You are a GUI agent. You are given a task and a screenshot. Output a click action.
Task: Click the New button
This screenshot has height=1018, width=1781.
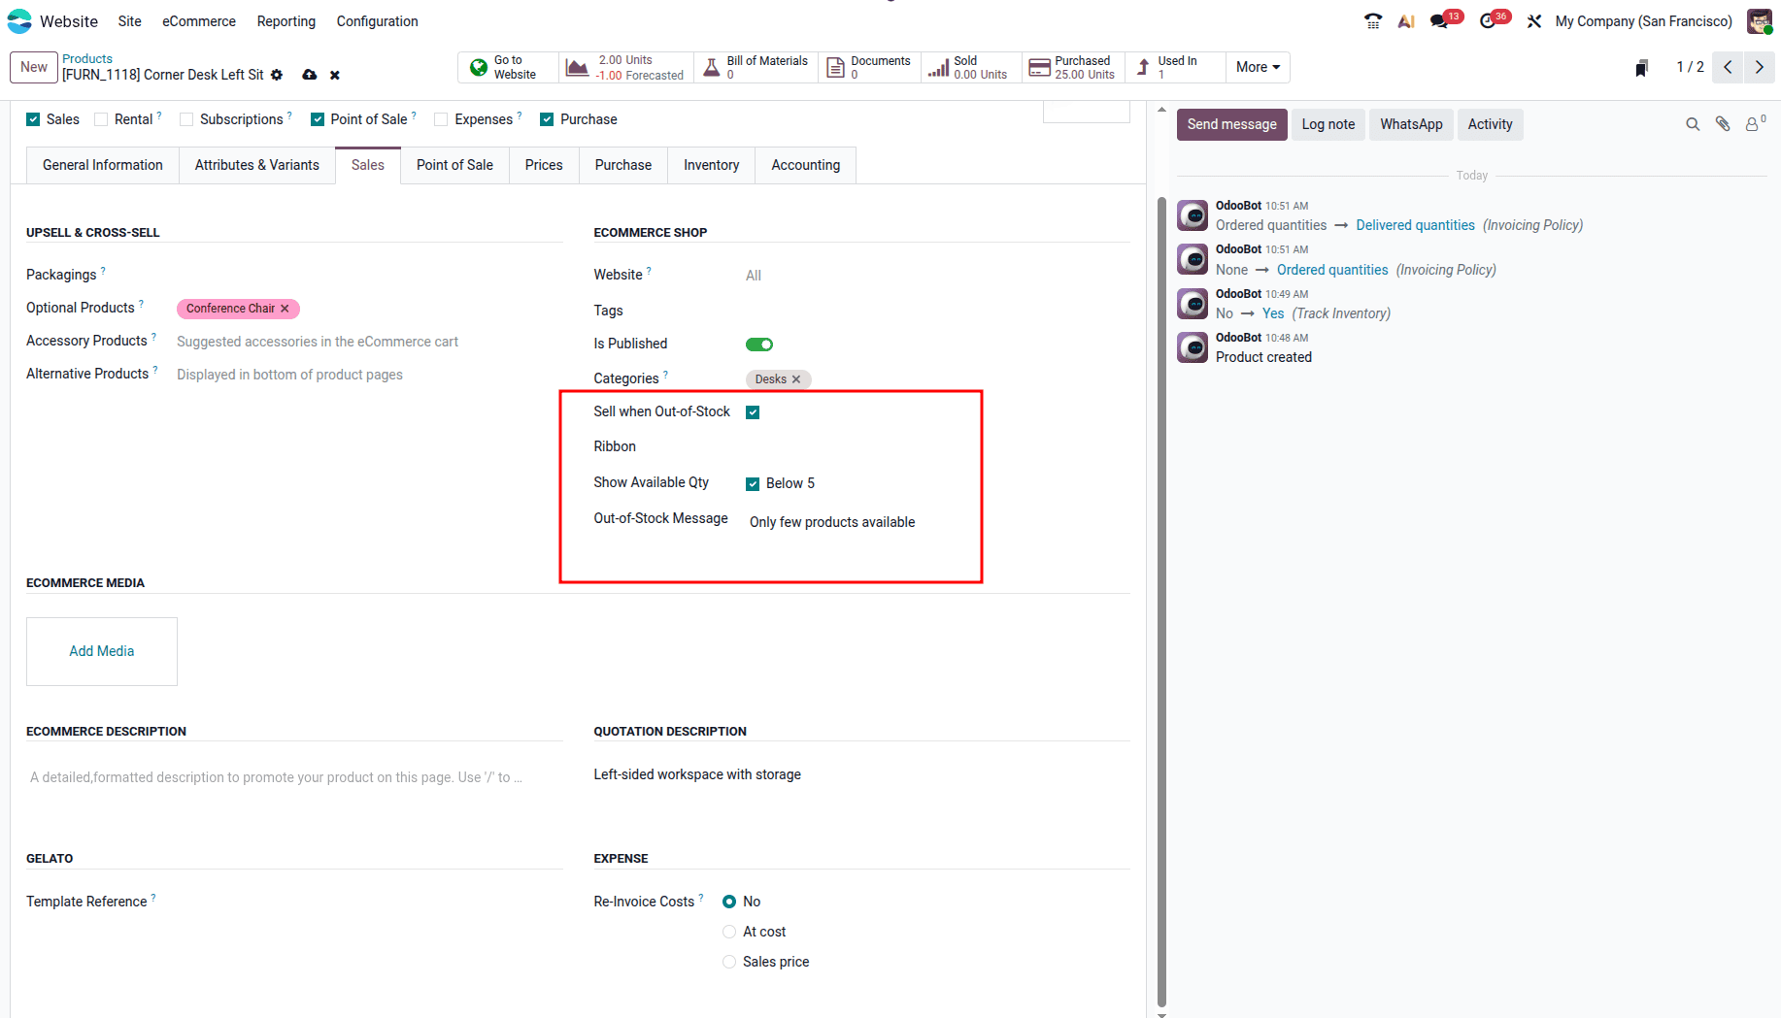(34, 67)
